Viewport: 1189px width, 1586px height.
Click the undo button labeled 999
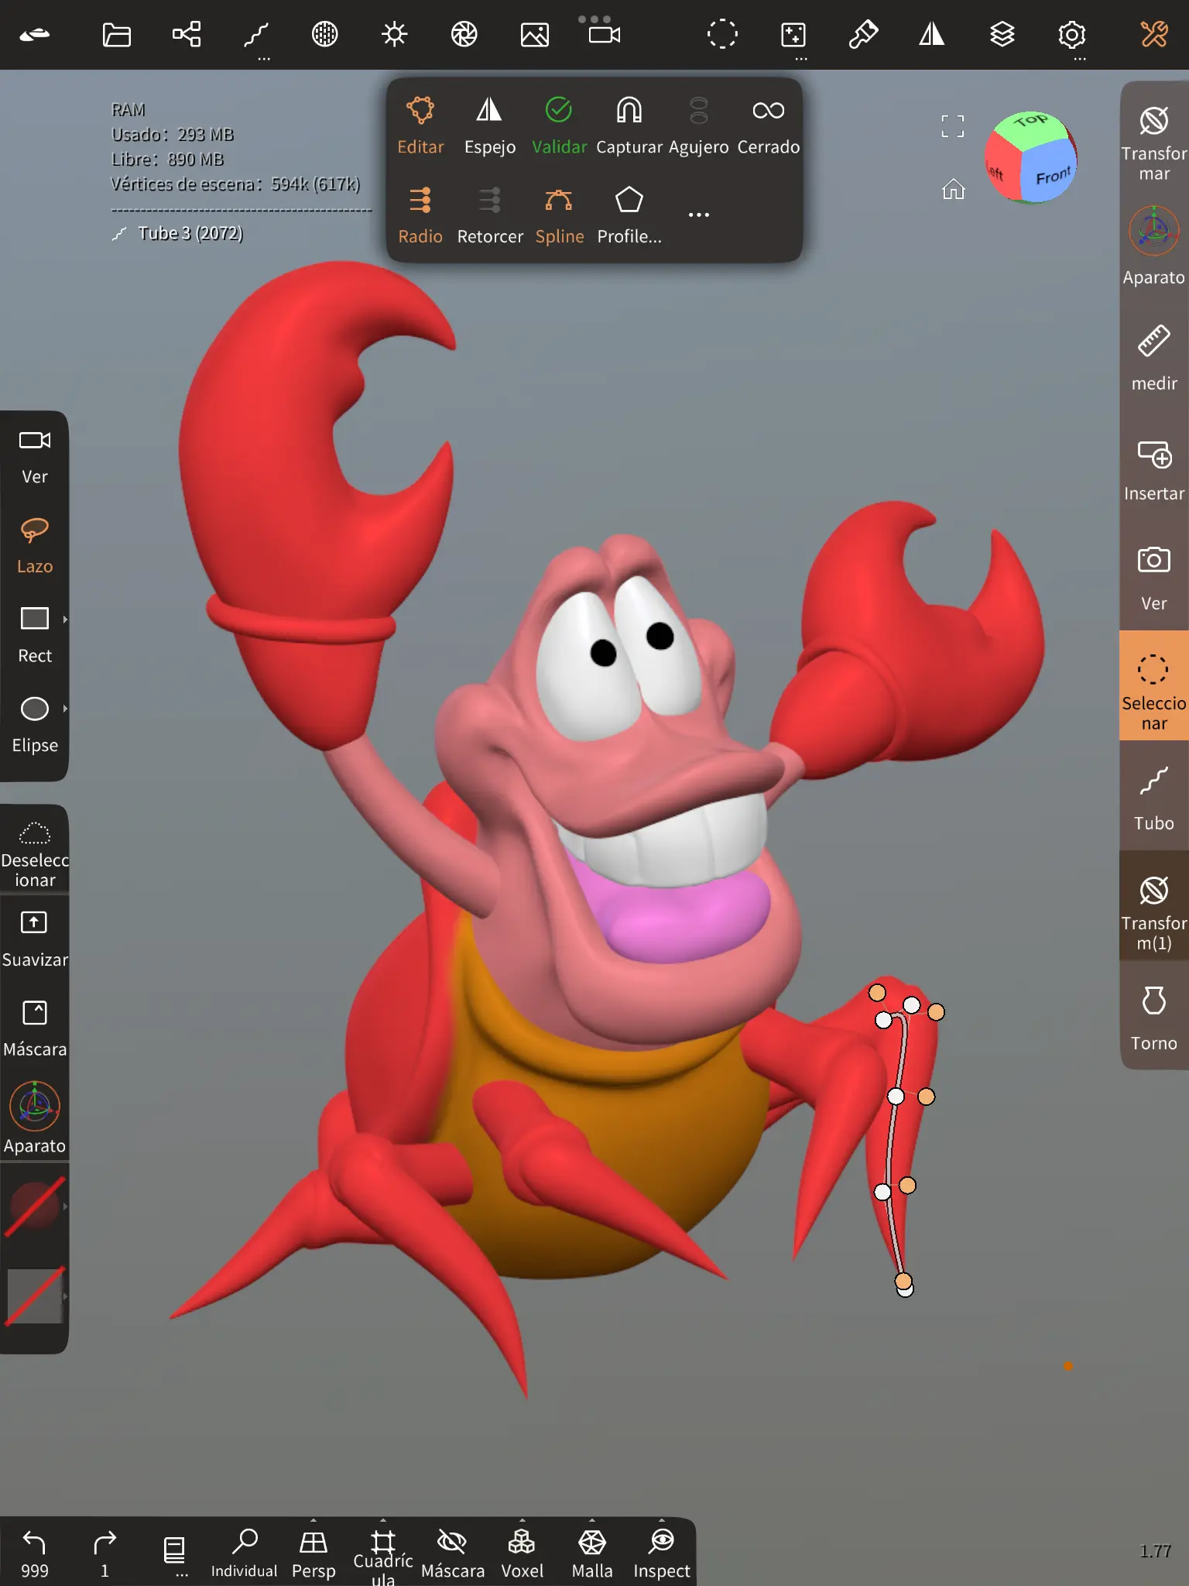35,1551
